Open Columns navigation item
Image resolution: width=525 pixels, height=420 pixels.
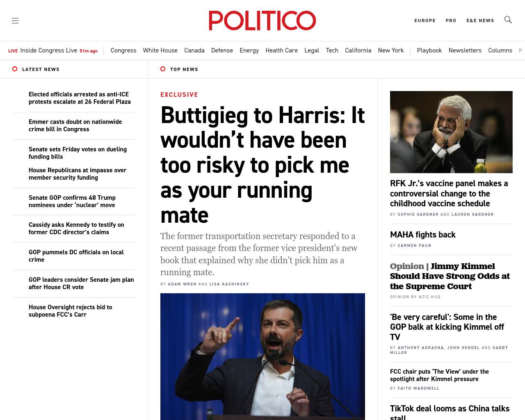[x=500, y=50]
